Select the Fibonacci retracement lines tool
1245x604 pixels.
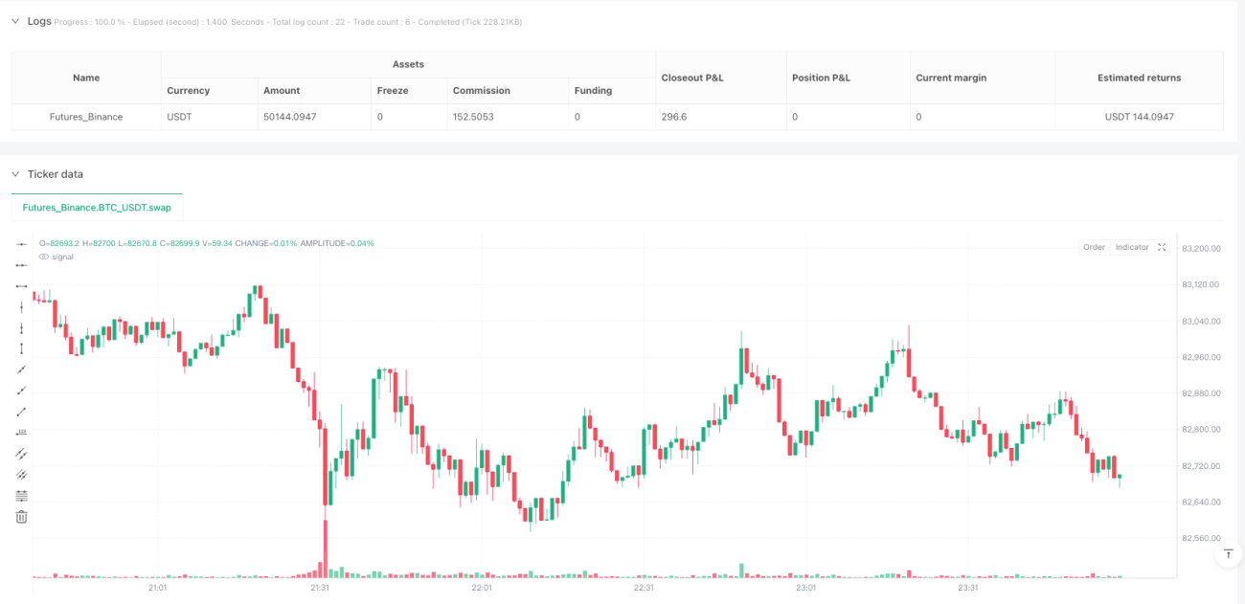[21, 496]
